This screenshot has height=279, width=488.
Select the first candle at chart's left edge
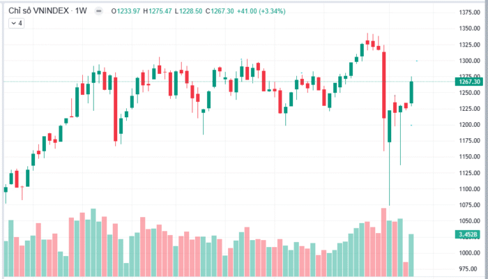pyautogui.click(x=6, y=189)
